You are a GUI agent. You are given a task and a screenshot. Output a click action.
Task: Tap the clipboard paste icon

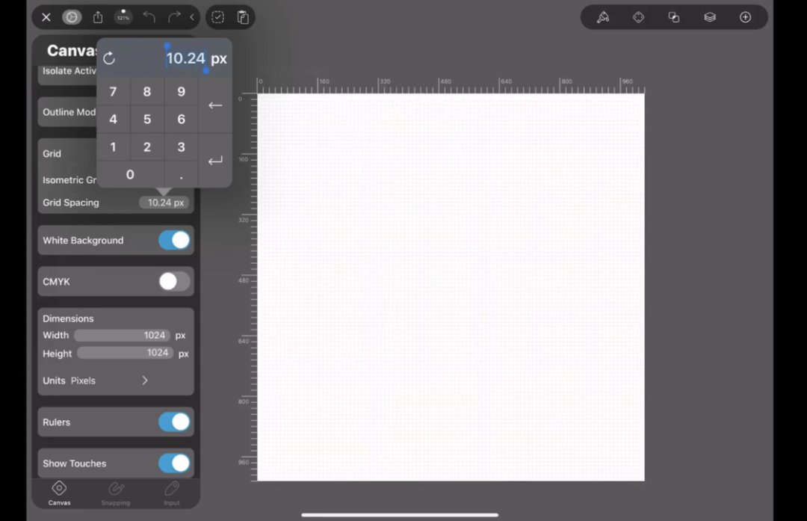click(x=243, y=17)
